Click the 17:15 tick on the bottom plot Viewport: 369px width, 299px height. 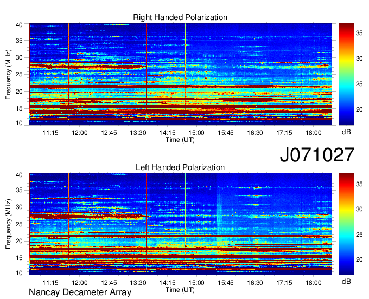pos(284,283)
